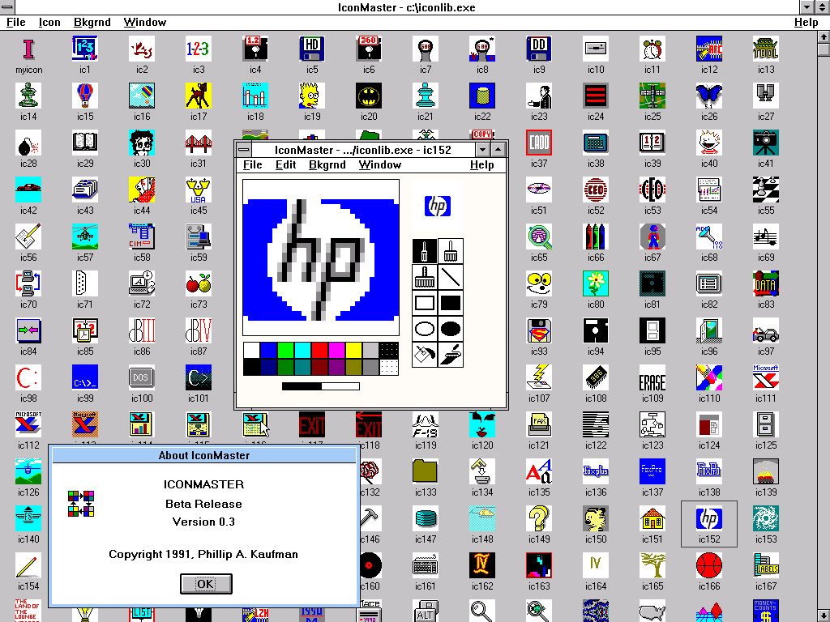Viewport: 830px width, 622px height.
Task: Select the smallest brush tool
Action: click(x=425, y=251)
